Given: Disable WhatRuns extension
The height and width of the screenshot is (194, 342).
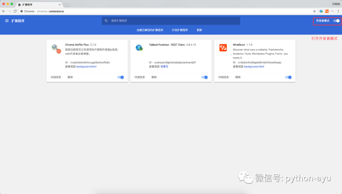Looking at the screenshot, I should tap(288, 77).
